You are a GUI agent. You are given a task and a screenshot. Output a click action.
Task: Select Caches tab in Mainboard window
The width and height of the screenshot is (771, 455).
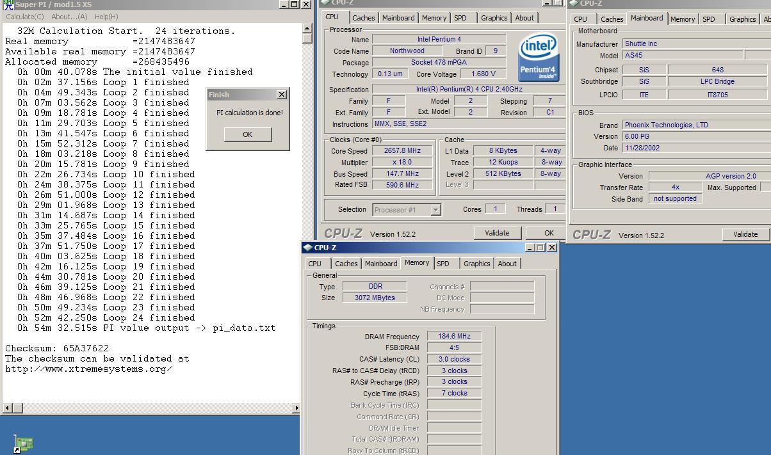point(612,19)
